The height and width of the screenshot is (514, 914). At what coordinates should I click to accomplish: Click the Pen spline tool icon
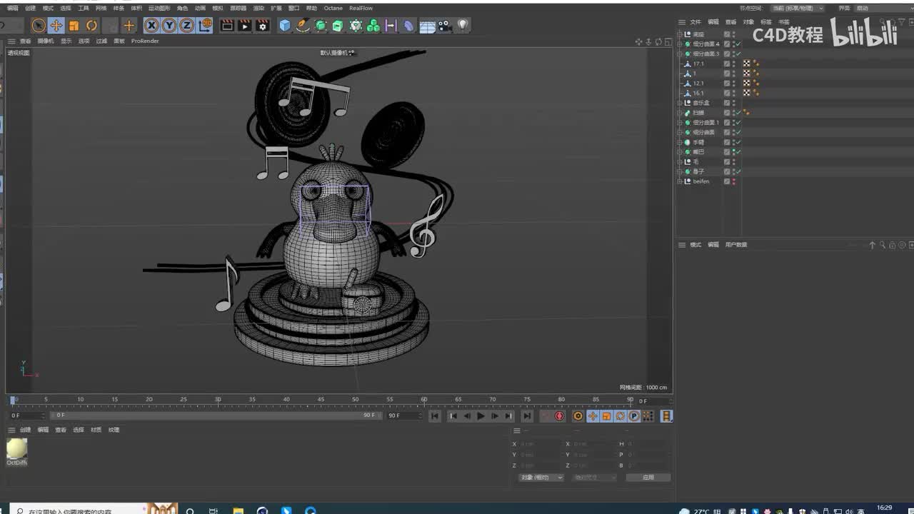303,26
